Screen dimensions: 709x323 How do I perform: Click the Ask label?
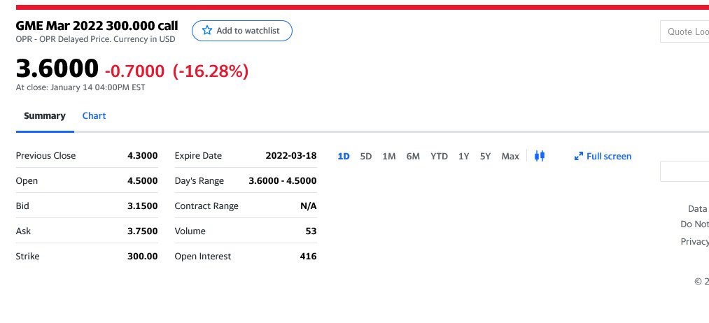coord(23,231)
